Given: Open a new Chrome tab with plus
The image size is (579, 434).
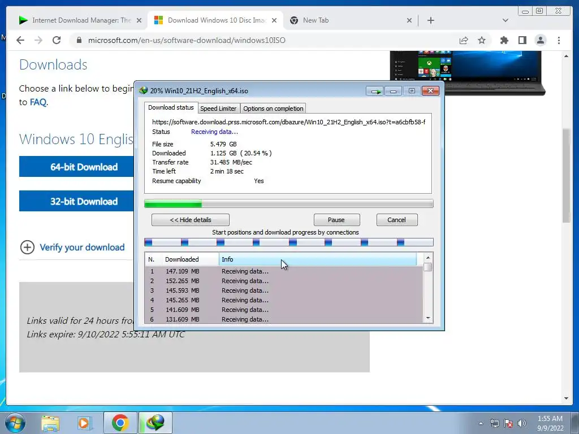Looking at the screenshot, I should (430, 20).
